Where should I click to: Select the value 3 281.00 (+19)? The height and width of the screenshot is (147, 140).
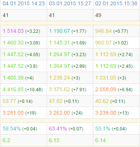[x=20, y=113]
